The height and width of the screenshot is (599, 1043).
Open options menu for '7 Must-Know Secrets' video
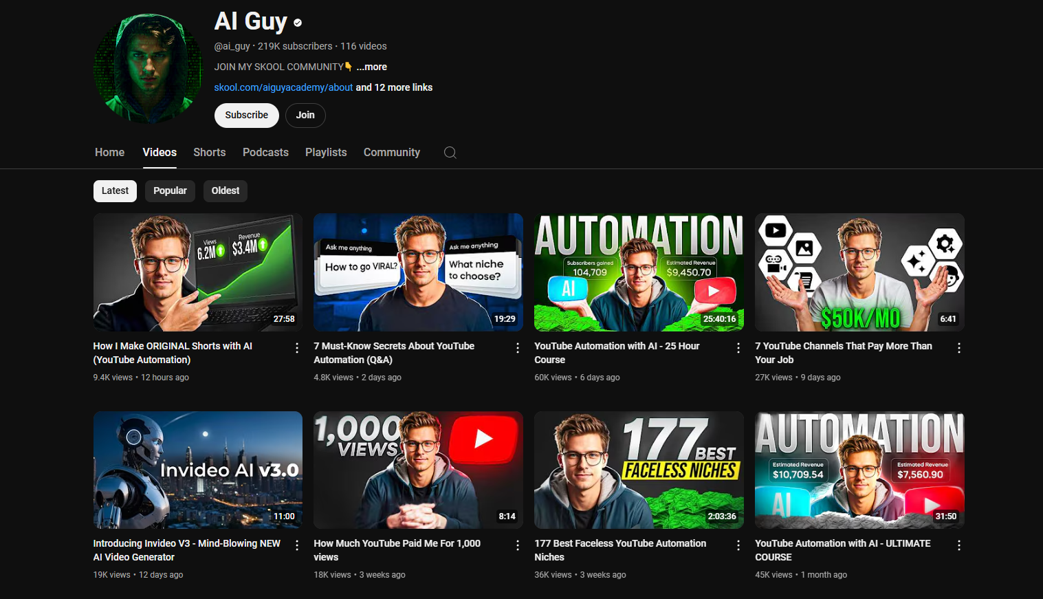[x=518, y=348]
